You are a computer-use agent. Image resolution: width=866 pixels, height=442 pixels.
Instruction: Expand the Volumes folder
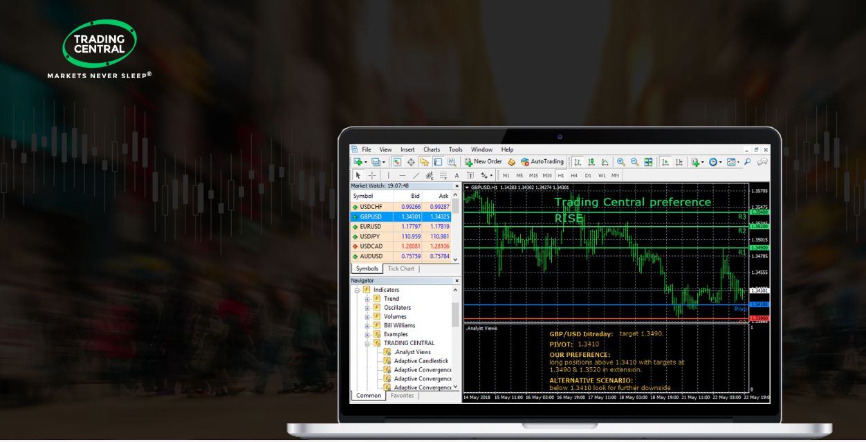[368, 317]
